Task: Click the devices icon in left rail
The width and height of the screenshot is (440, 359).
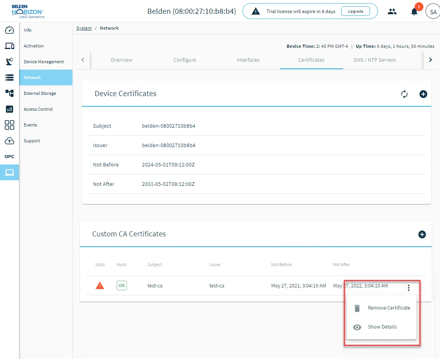Action: [x=9, y=46]
